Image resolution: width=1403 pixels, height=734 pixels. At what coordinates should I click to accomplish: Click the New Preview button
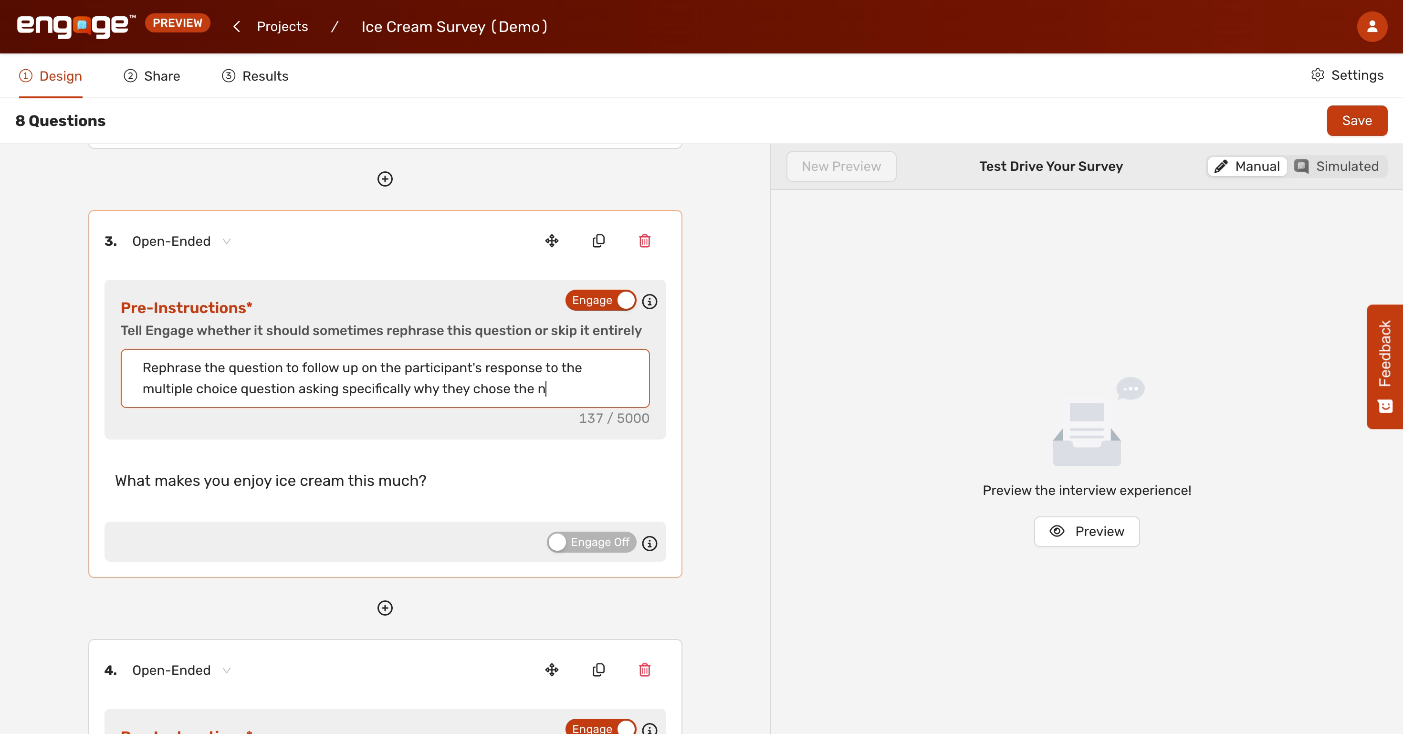coord(841,166)
